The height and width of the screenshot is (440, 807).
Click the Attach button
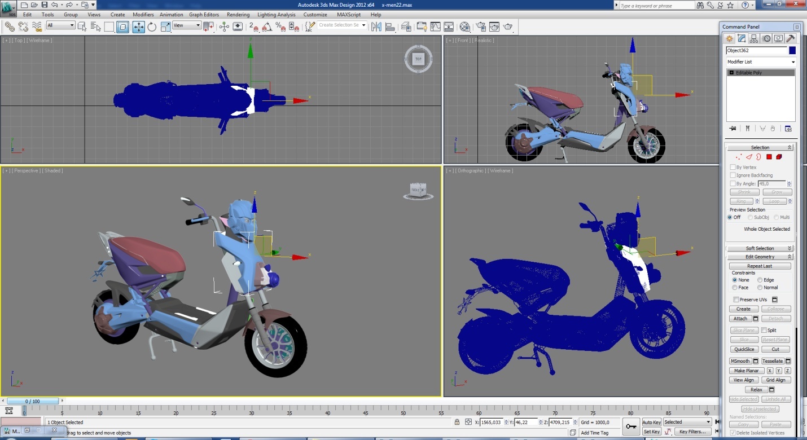pyautogui.click(x=740, y=319)
